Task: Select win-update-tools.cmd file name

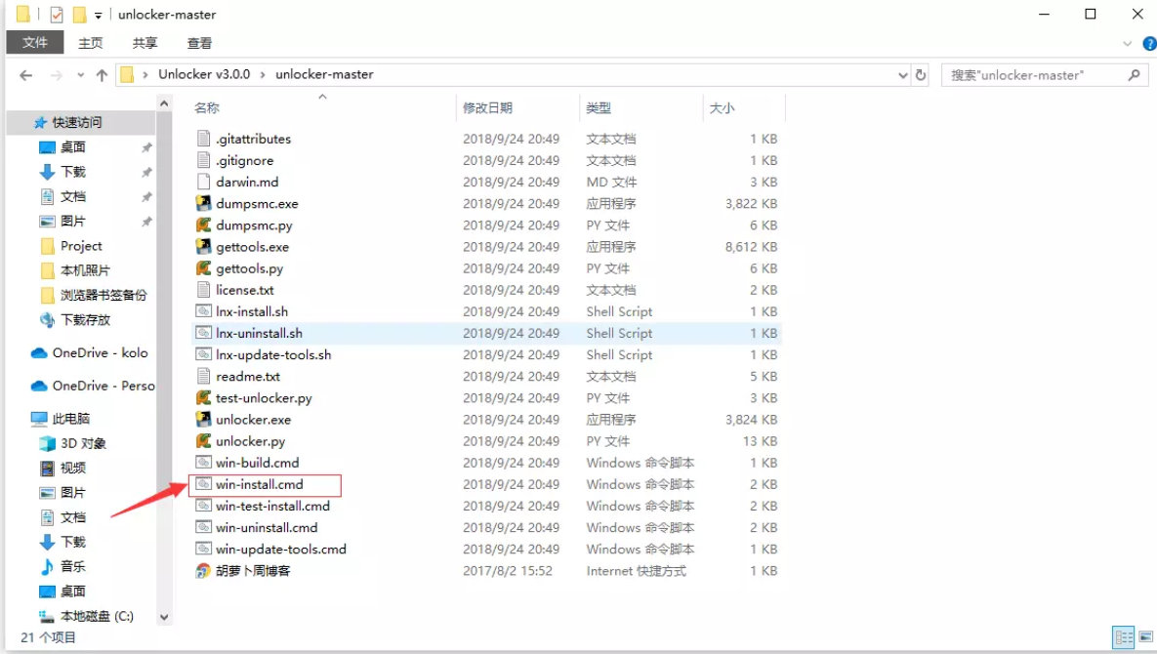Action: tap(280, 549)
